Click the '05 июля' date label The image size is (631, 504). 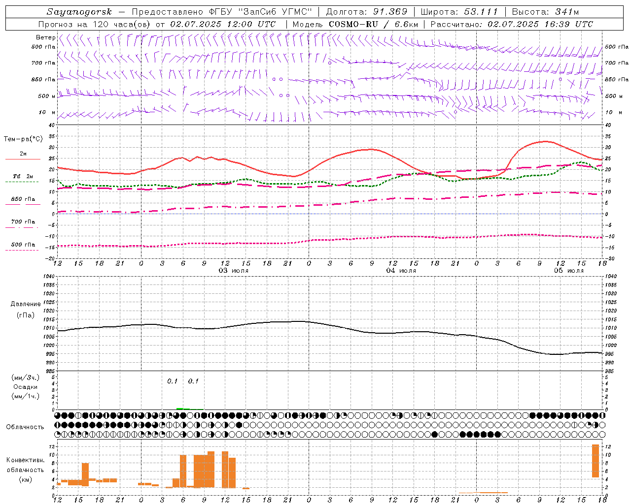[x=568, y=271]
